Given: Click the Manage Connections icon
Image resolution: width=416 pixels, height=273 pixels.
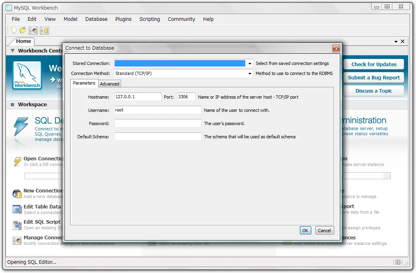Looking at the screenshot, I should 17,240.
